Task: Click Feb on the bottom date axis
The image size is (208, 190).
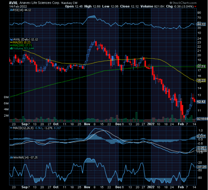Action: click(181, 187)
